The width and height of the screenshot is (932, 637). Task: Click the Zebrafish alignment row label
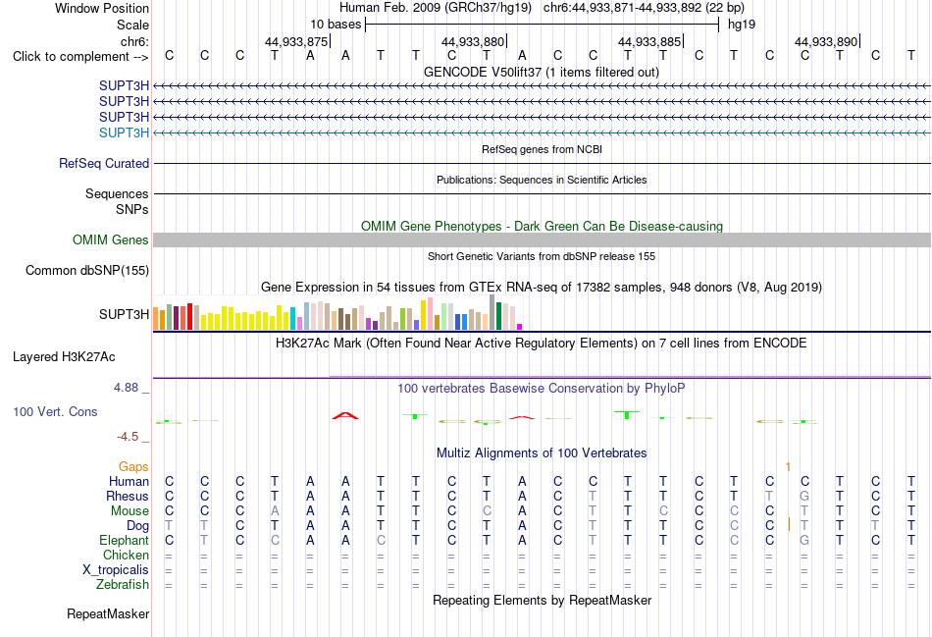[x=123, y=585]
